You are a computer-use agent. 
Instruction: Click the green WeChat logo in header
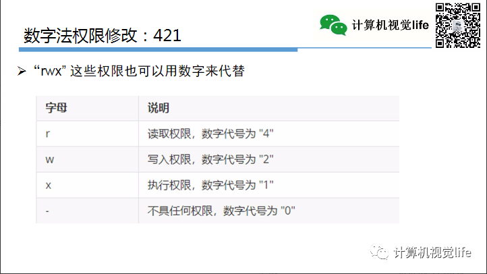click(333, 25)
